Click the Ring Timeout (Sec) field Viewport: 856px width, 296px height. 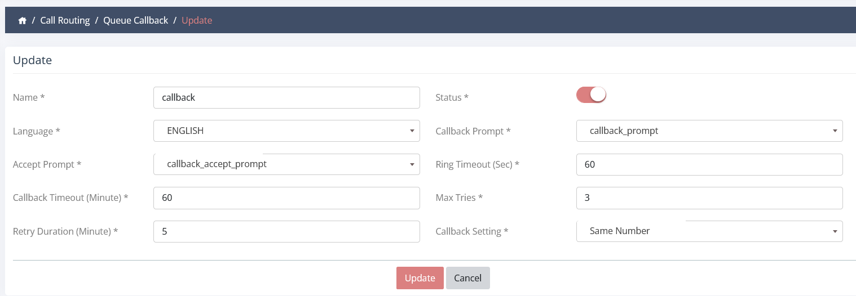[x=709, y=164]
